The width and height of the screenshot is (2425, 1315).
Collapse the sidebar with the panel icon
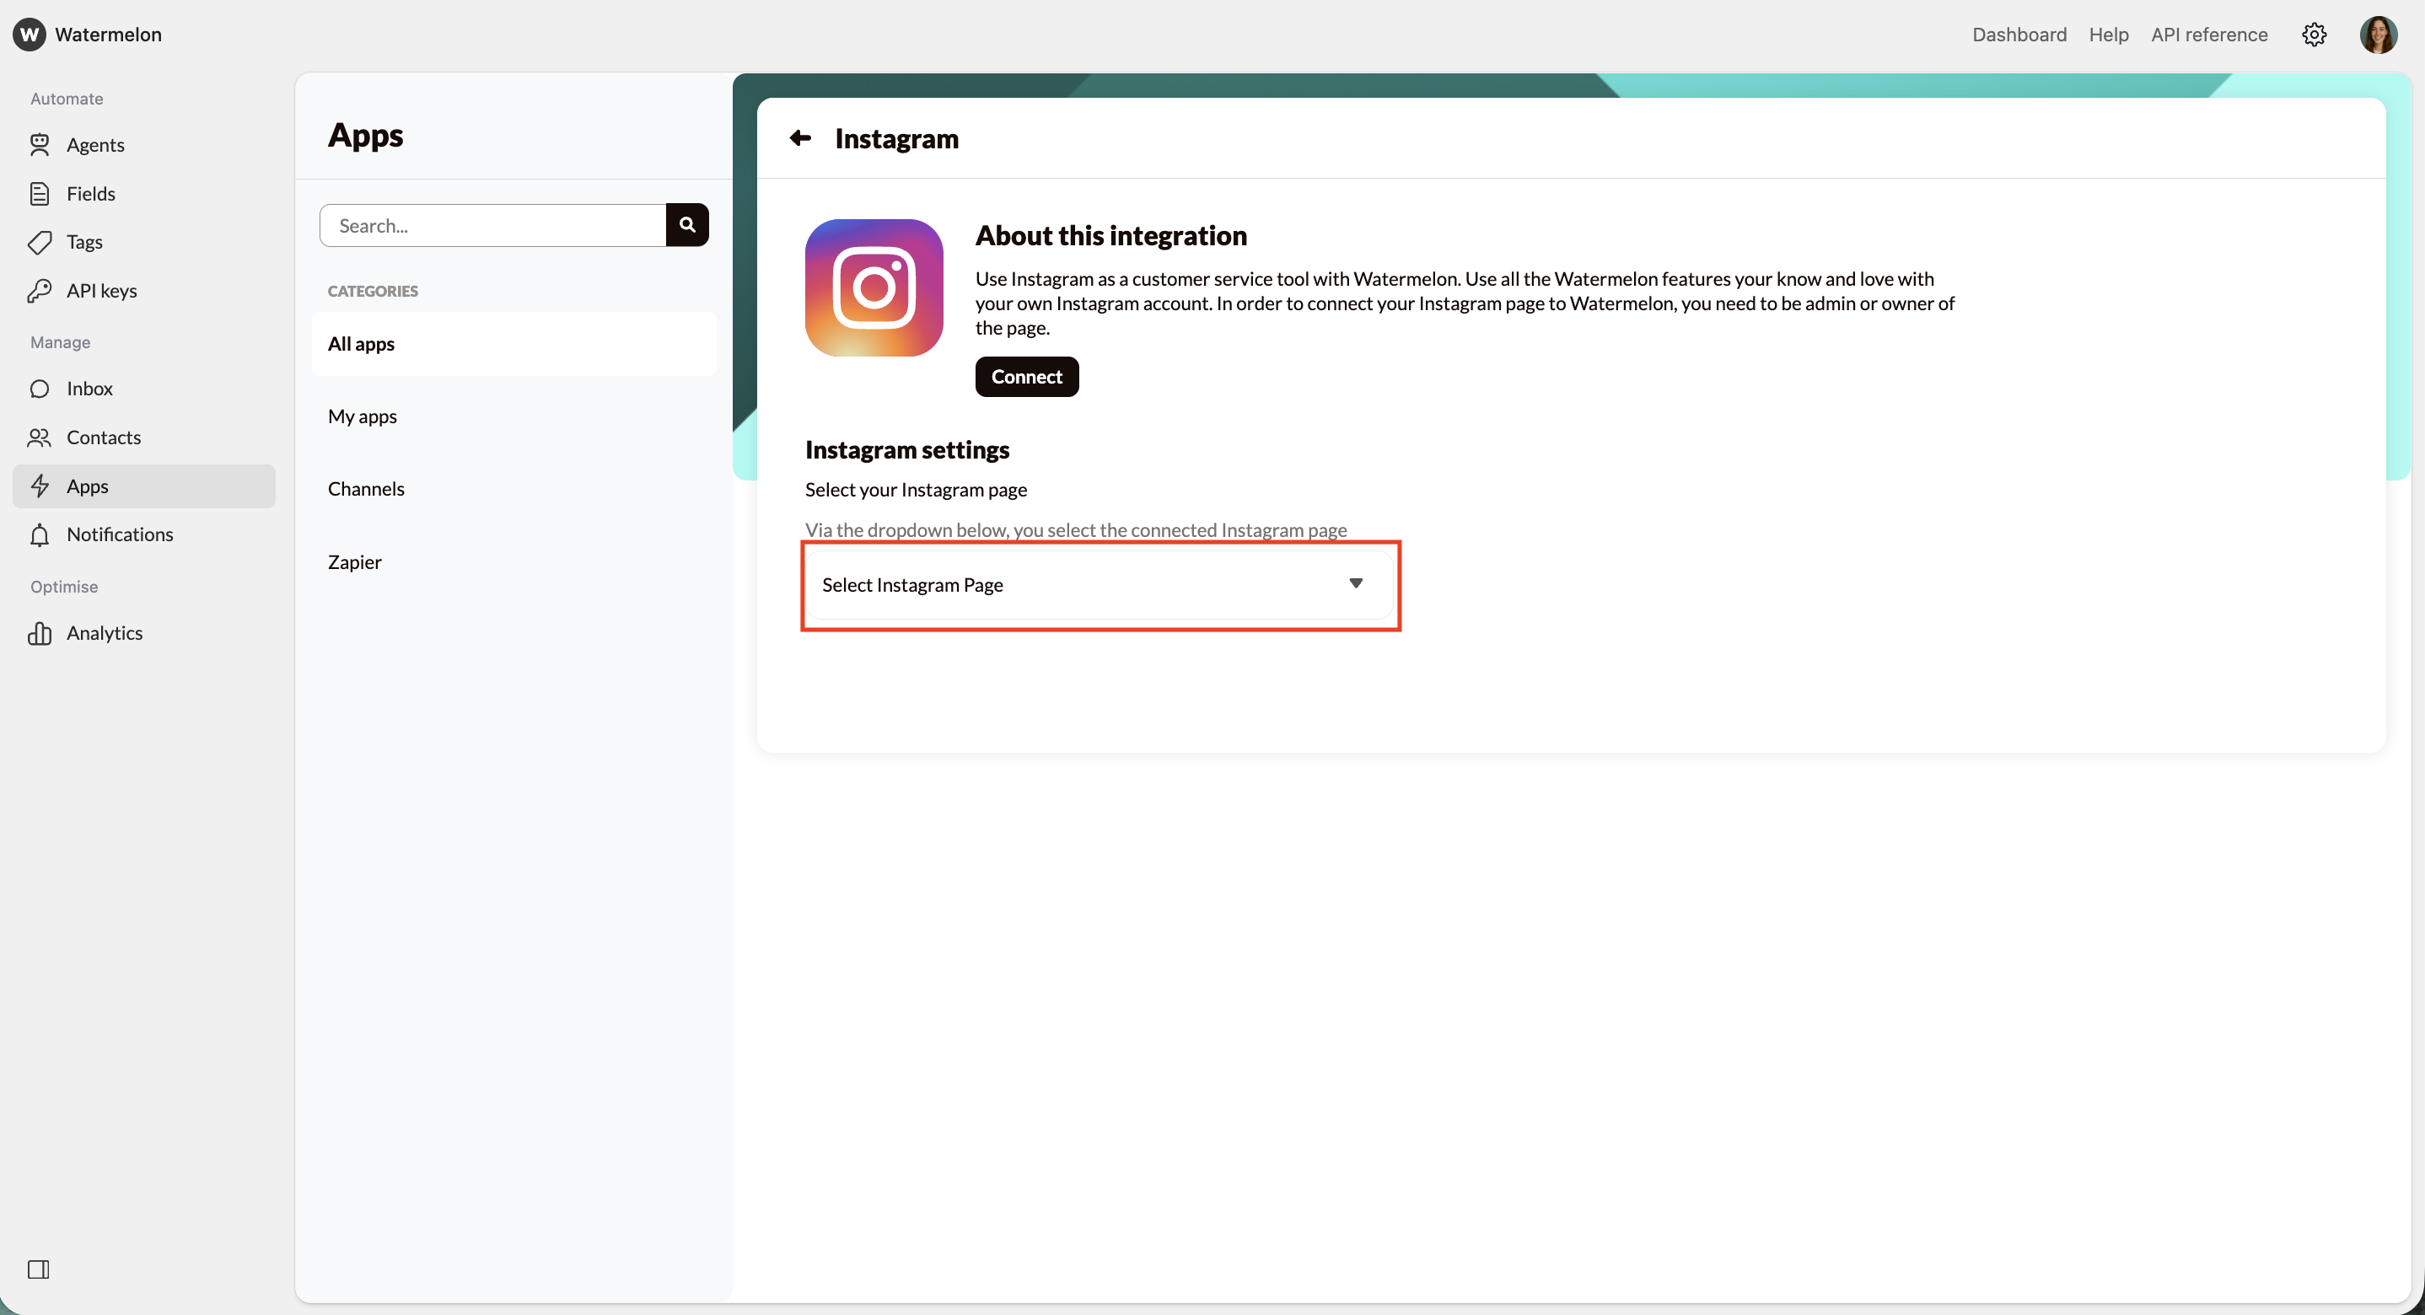coord(39,1269)
